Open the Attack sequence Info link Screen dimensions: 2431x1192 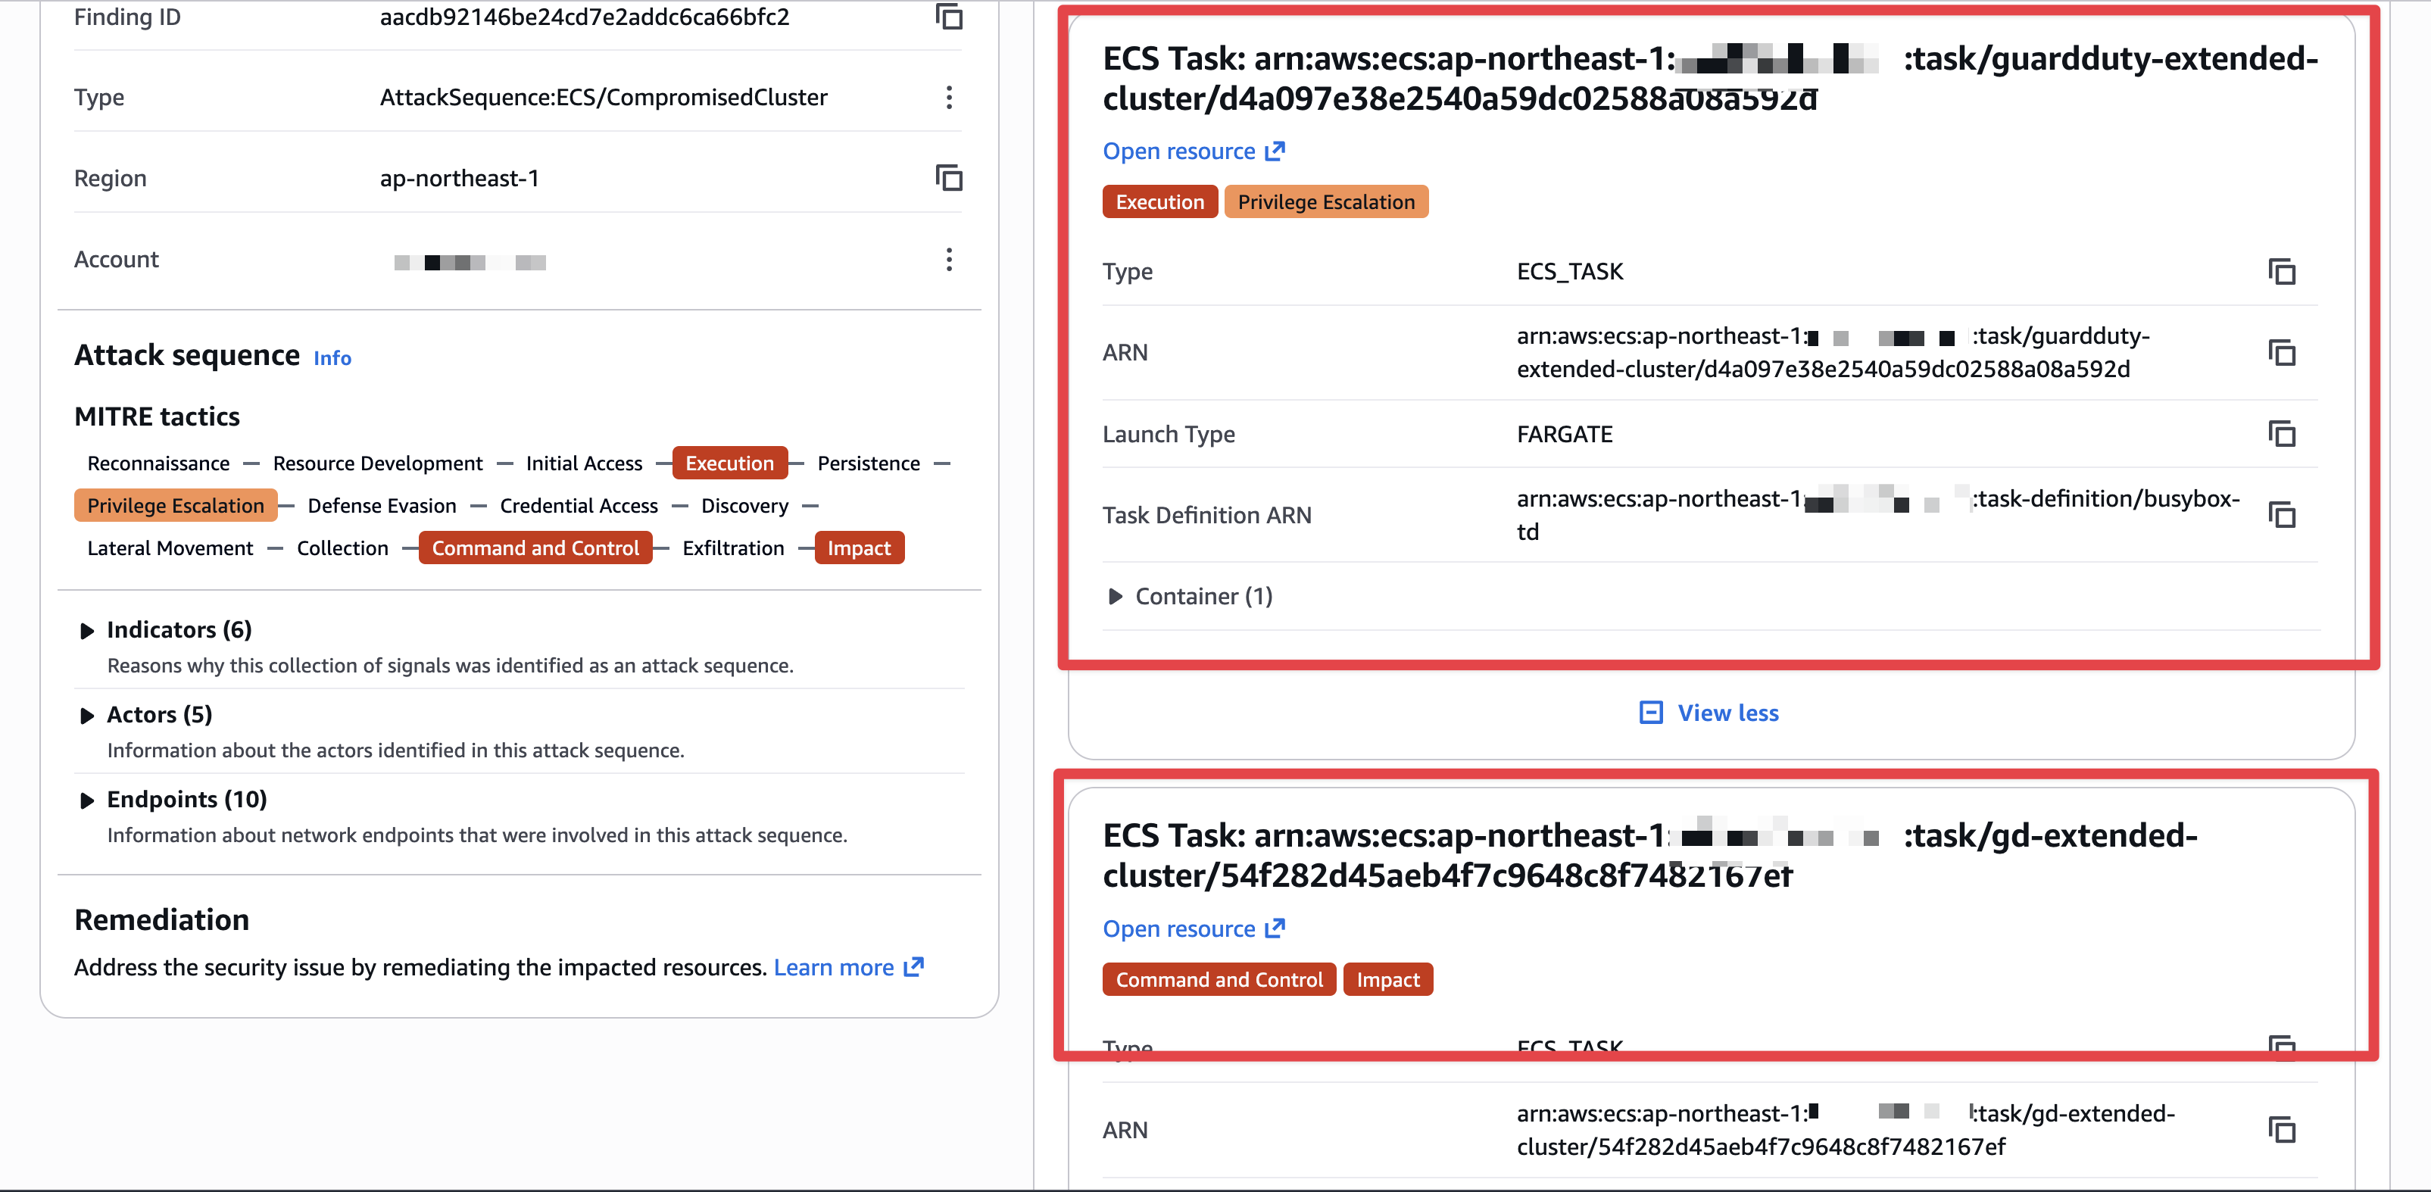332,359
